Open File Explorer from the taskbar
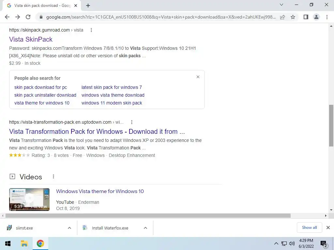Viewport: 334px width, 250px height. 24,243
